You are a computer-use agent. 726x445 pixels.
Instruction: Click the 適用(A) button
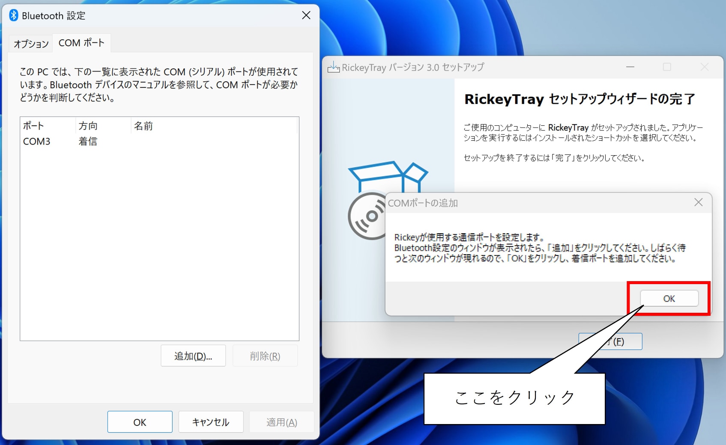[281, 421]
